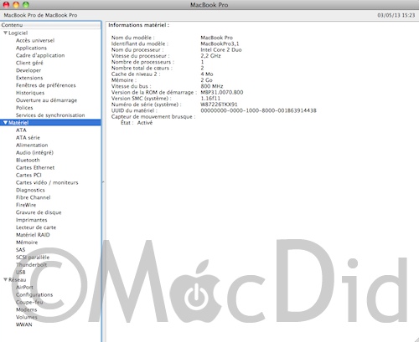Open the FireWire hardware item
Screen dimensions: 419x342
[26, 205]
